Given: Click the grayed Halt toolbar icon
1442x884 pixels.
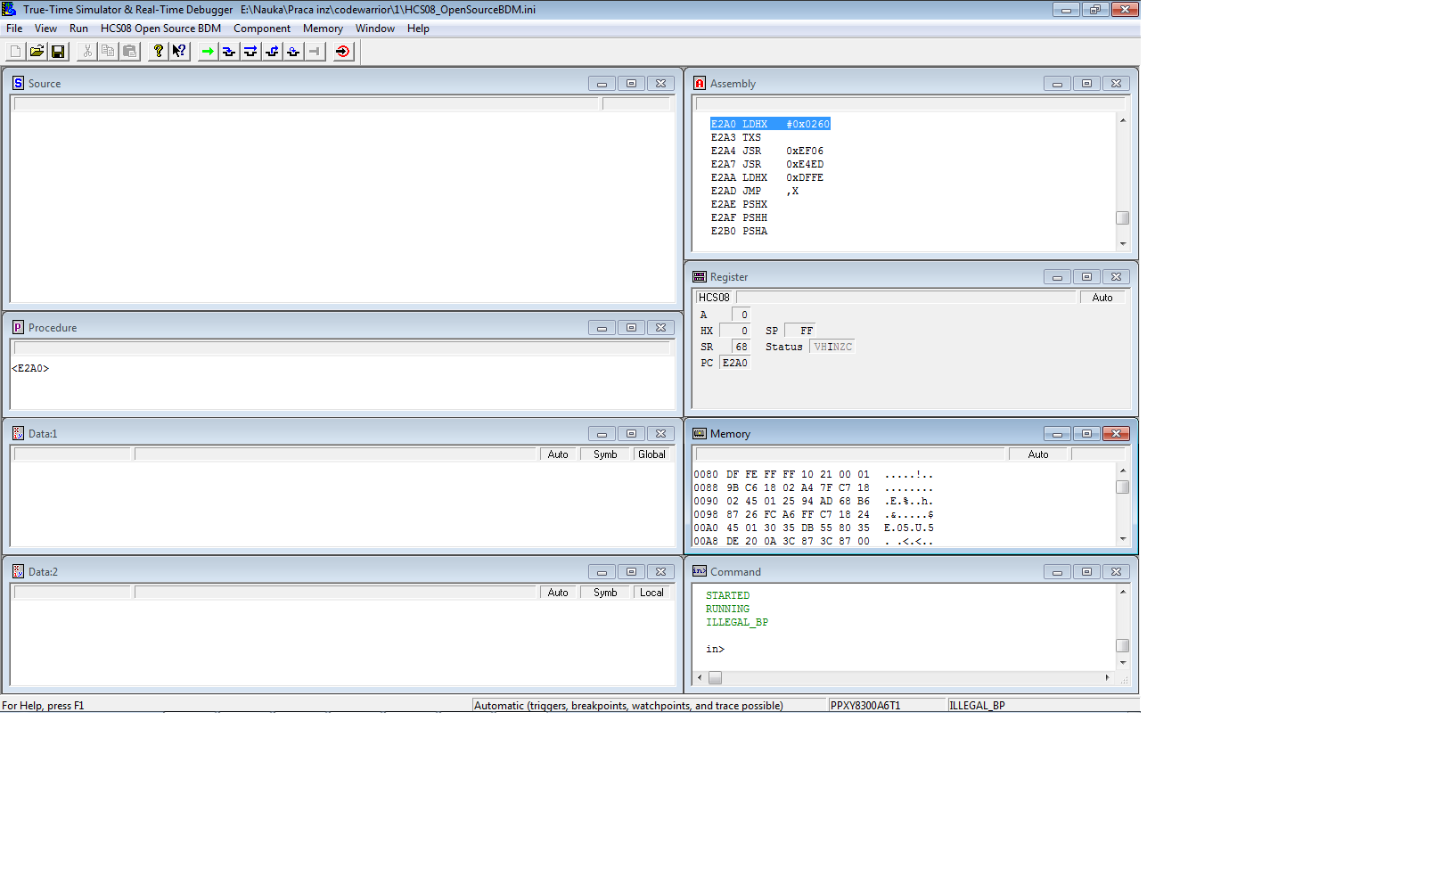Looking at the screenshot, I should [315, 52].
